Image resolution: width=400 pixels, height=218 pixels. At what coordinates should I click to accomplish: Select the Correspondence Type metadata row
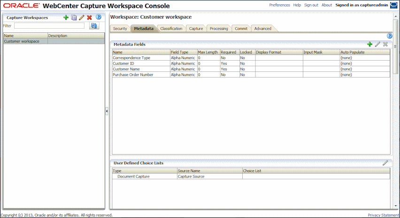(251, 58)
